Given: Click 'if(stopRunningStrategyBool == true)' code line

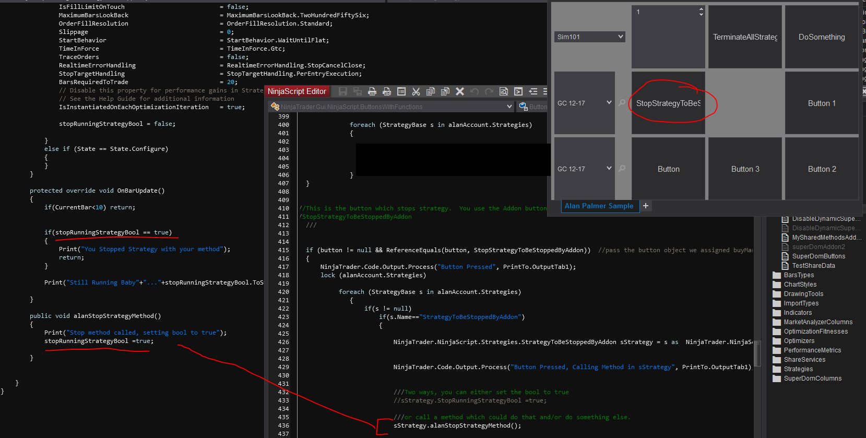Looking at the screenshot, I should pos(108,232).
